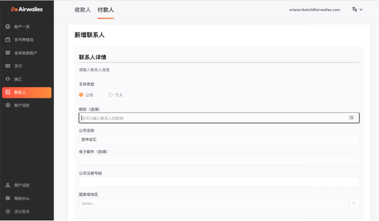The height and width of the screenshot is (221, 379).
Task: Open 帮助中心 help icon
Action: tap(8, 198)
